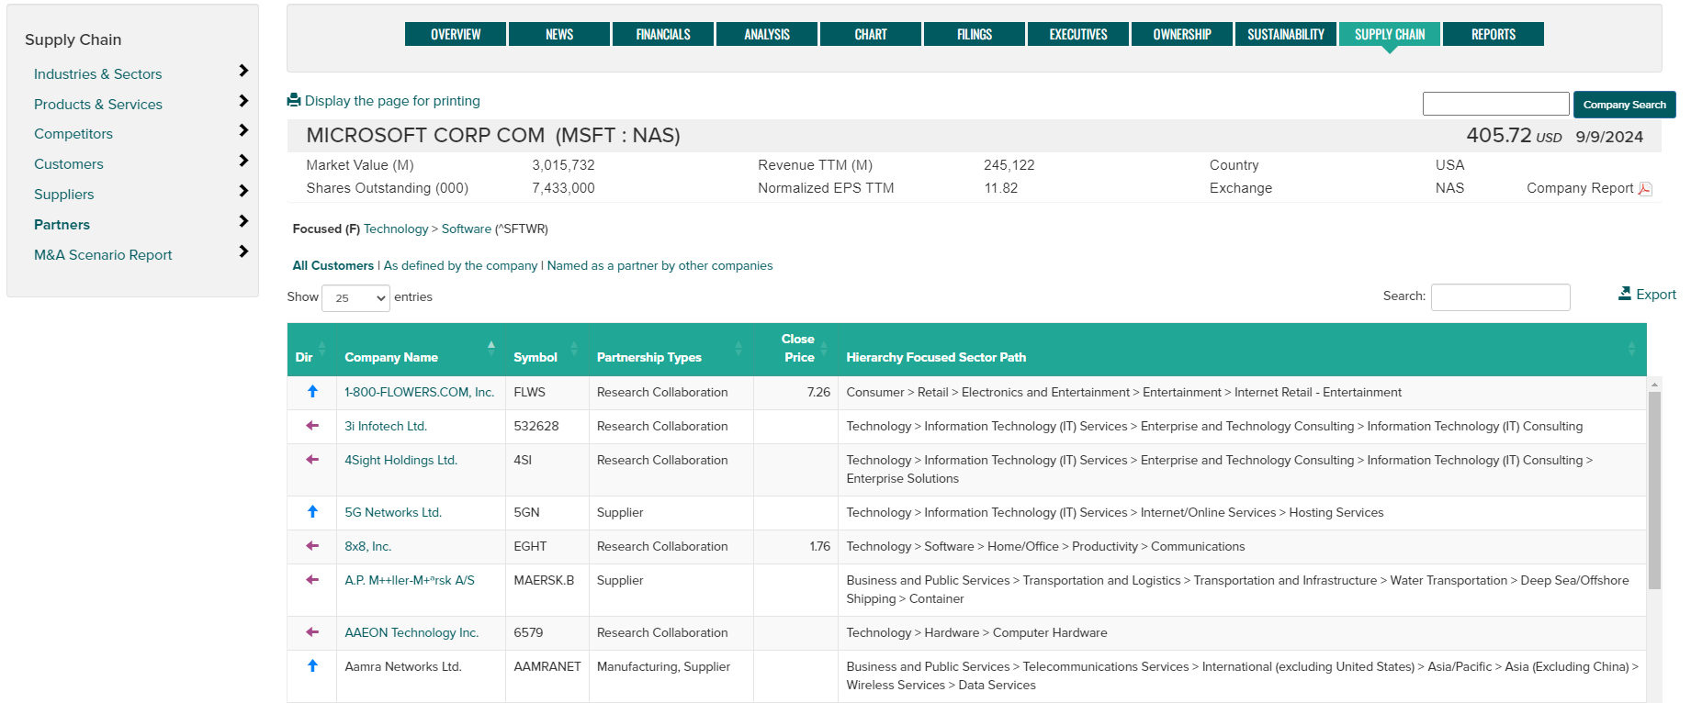
Task: Sort table by Dir column arrows
Action: [x=321, y=349]
